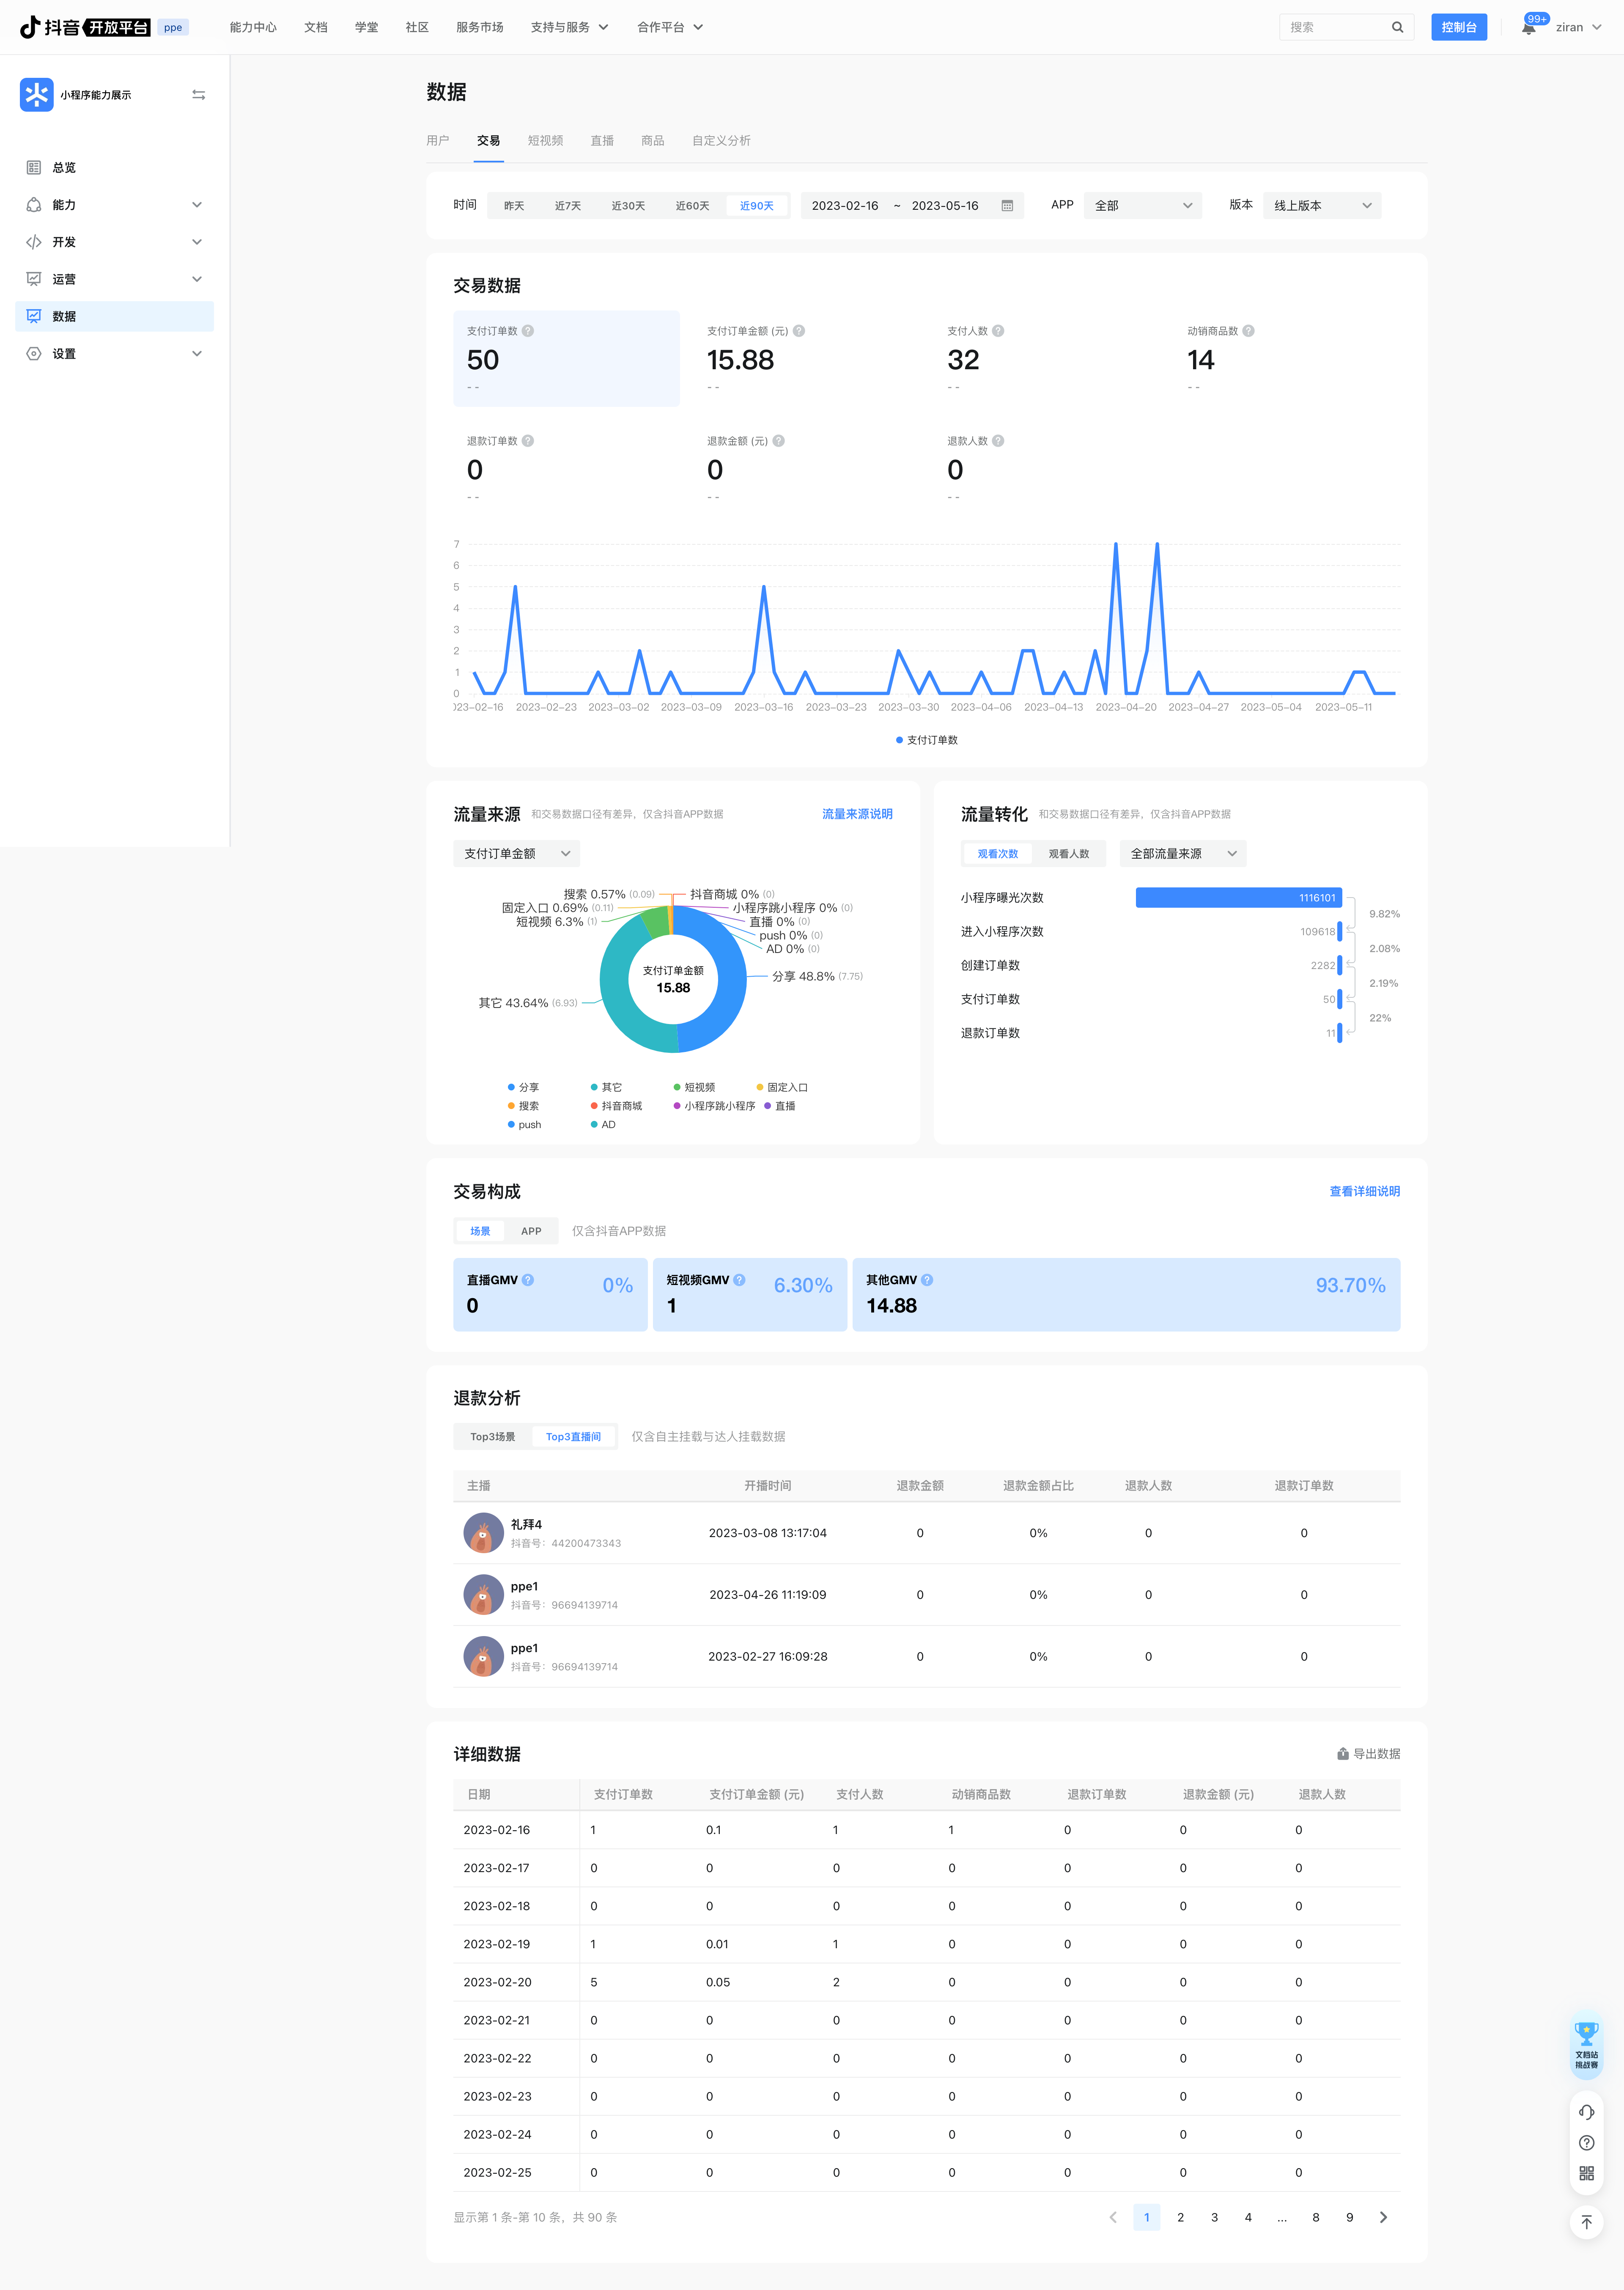Select the 近90天 time range
Viewport: 1624px width, 2290px height.
coord(757,206)
